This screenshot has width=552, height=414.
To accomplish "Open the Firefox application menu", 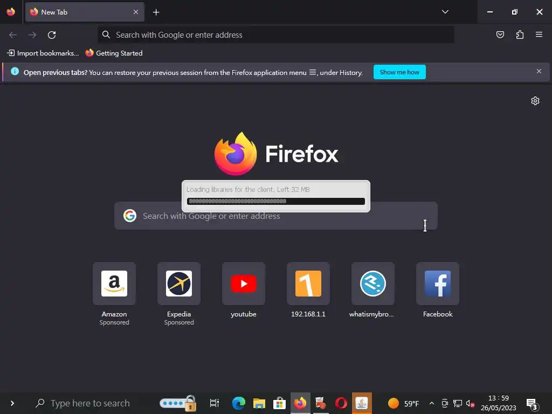I will click(539, 34).
